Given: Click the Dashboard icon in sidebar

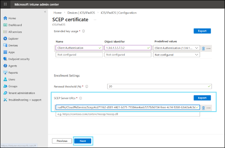Looking at the screenshot, I should tap(5, 25).
